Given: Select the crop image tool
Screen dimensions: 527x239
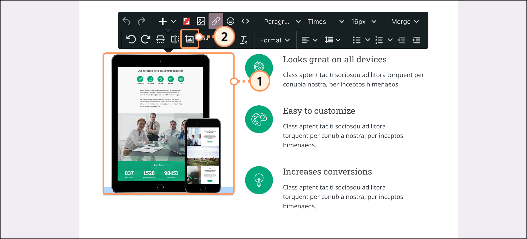Looking at the screenshot, I should [190, 39].
